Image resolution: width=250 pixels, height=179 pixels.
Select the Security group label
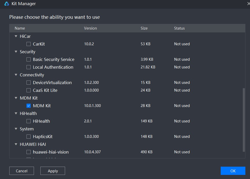(x=28, y=52)
